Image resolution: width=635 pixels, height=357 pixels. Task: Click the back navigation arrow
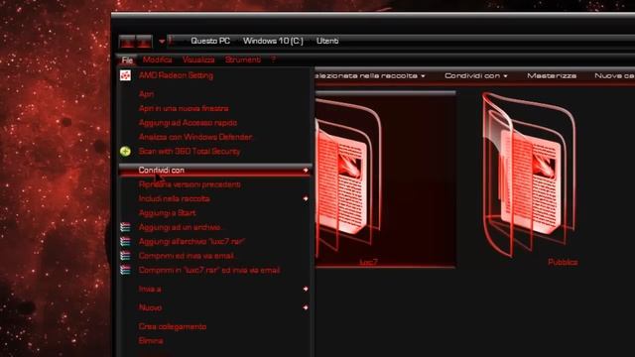coord(127,42)
